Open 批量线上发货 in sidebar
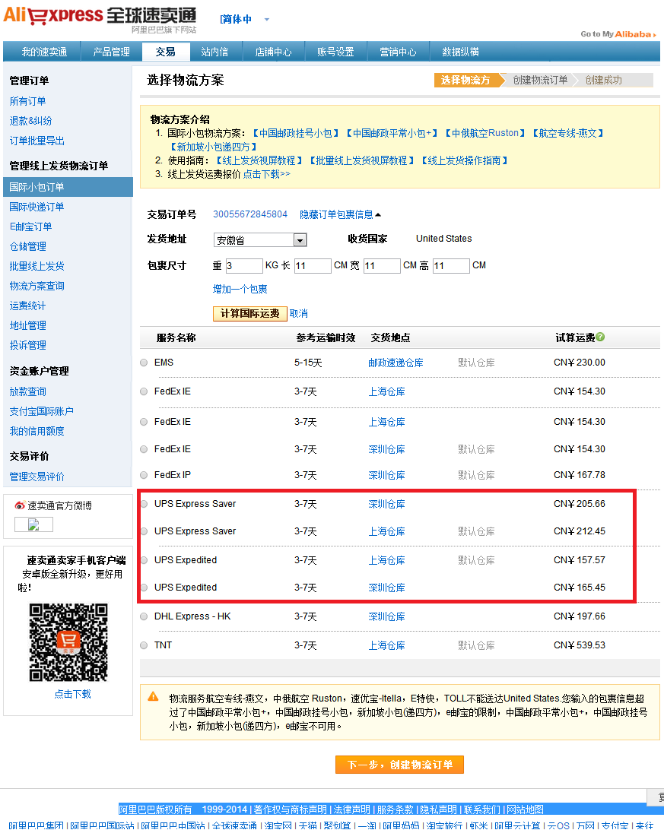664x830 pixels. click(x=37, y=266)
